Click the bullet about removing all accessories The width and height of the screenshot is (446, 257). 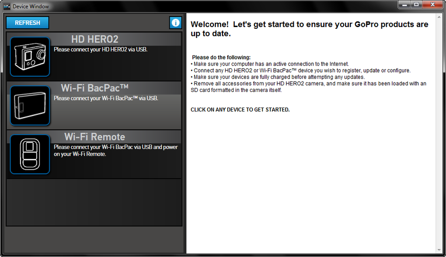pyautogui.click(x=309, y=87)
